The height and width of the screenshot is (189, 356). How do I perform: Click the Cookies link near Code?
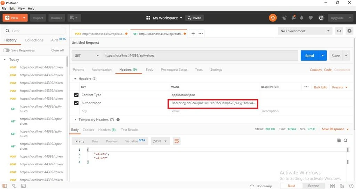pos(316,70)
